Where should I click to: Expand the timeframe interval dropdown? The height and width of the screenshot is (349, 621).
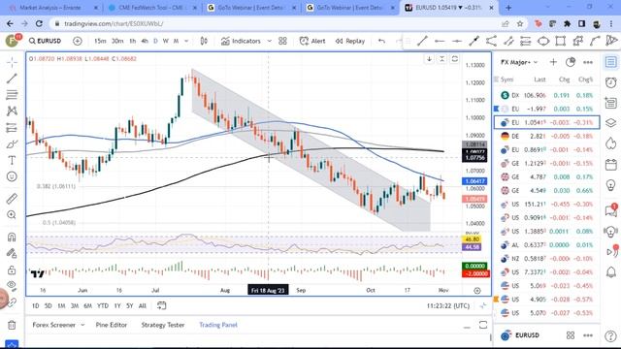[186, 41]
